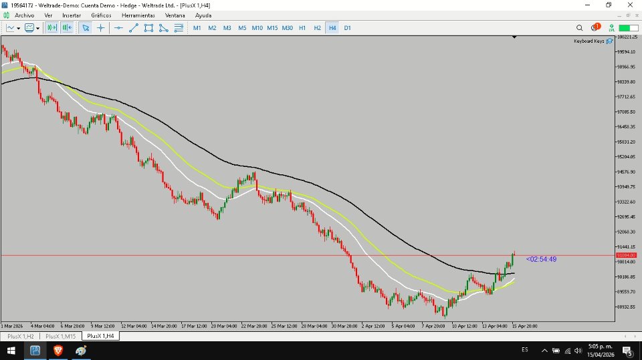The width and height of the screenshot is (642, 360).
Task: Switch to the M3 timeframe
Action: click(227, 28)
